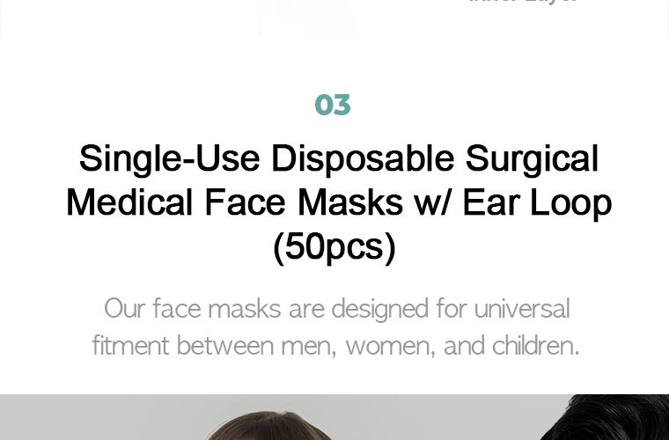Click the word "children." in the description
Screen dimensions: 669x440
[x=535, y=345]
